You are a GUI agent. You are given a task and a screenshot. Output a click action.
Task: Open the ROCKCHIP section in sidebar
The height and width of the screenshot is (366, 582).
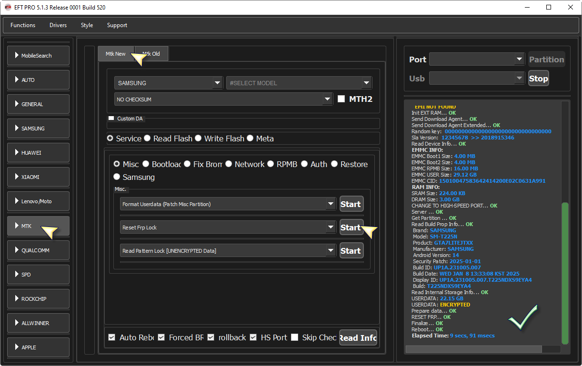click(39, 299)
